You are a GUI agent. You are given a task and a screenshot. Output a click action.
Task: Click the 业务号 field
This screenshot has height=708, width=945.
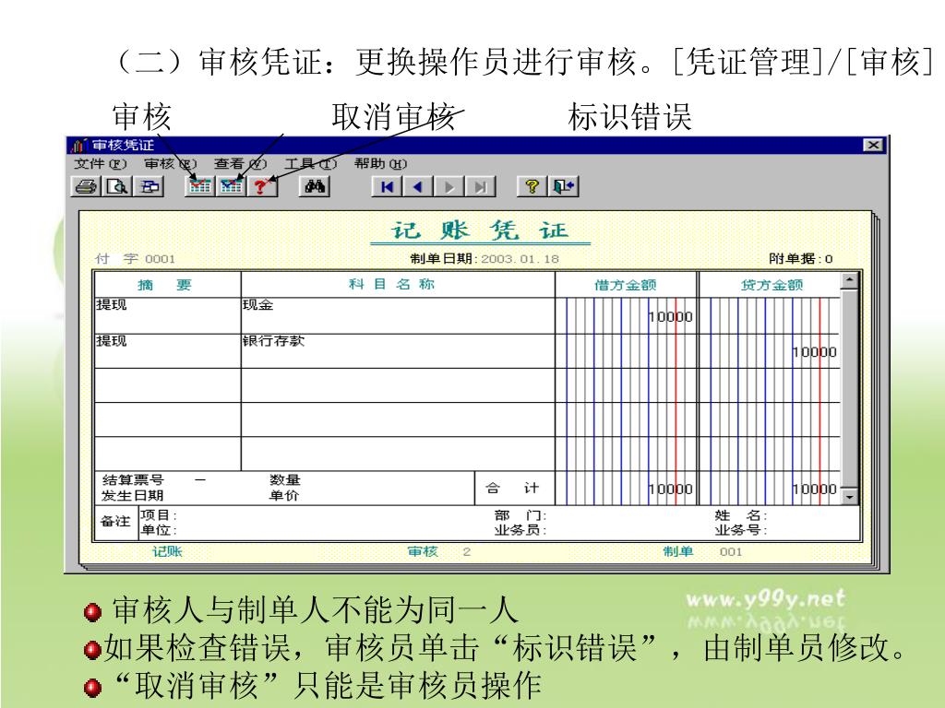point(741,530)
